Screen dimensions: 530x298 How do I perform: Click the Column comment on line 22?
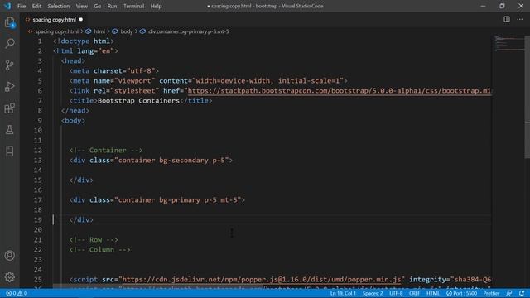[99, 250]
